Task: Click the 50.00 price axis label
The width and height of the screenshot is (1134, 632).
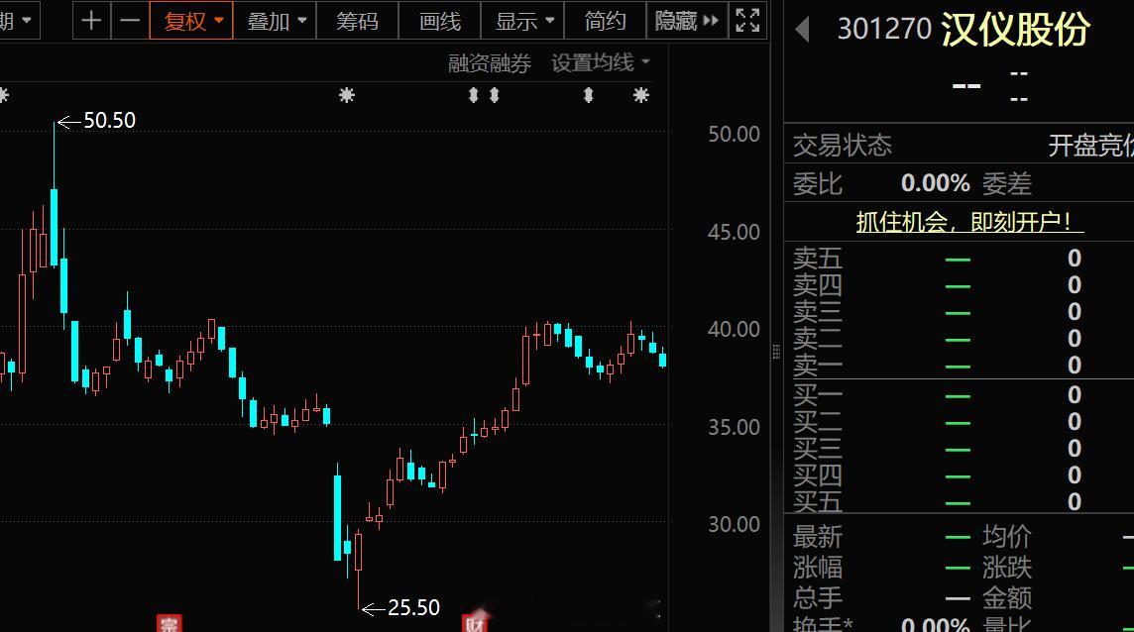Action: tap(734, 134)
